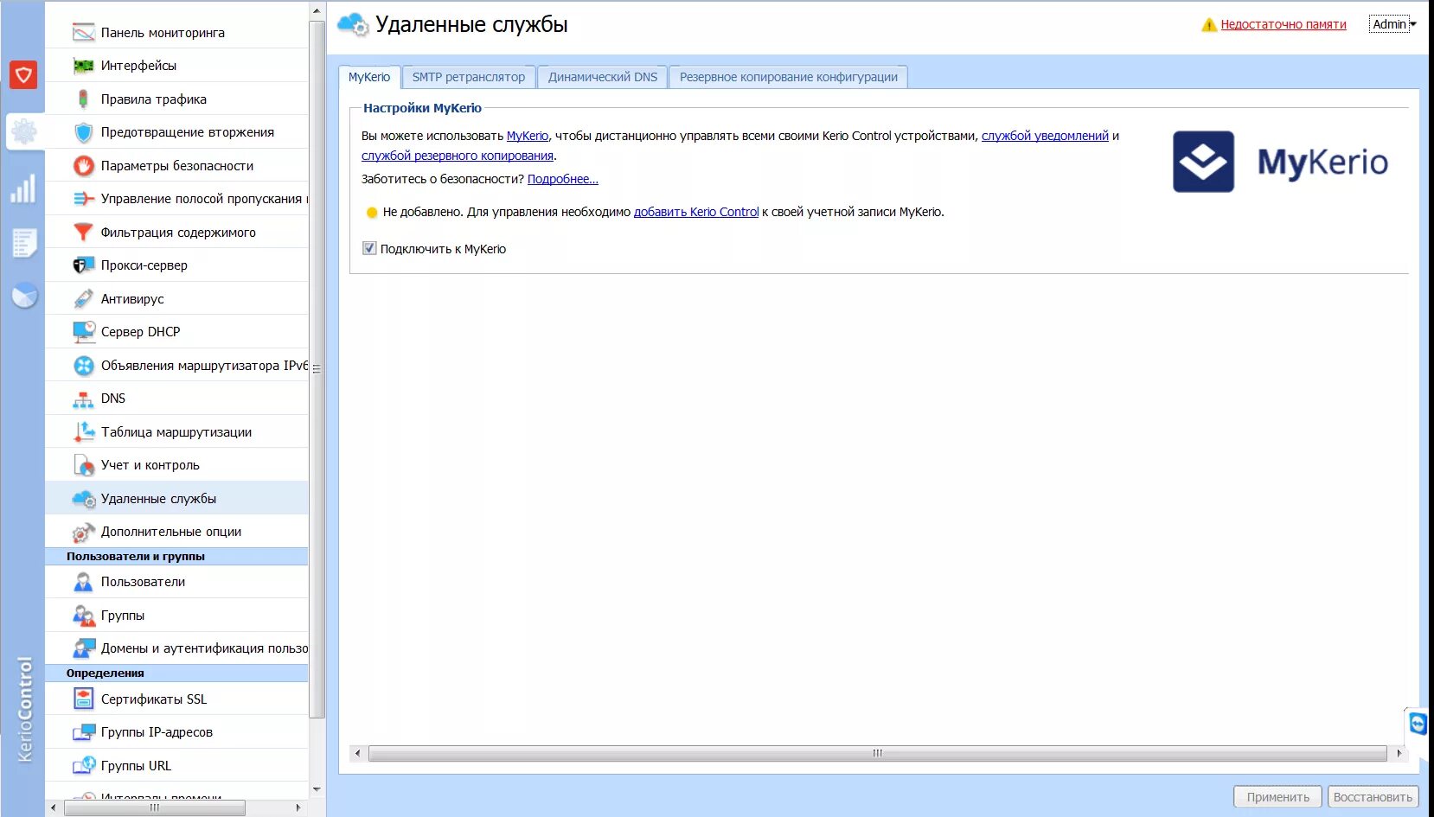Click the Учет и контроль icon
This screenshot has height=817, width=1434.
84,465
